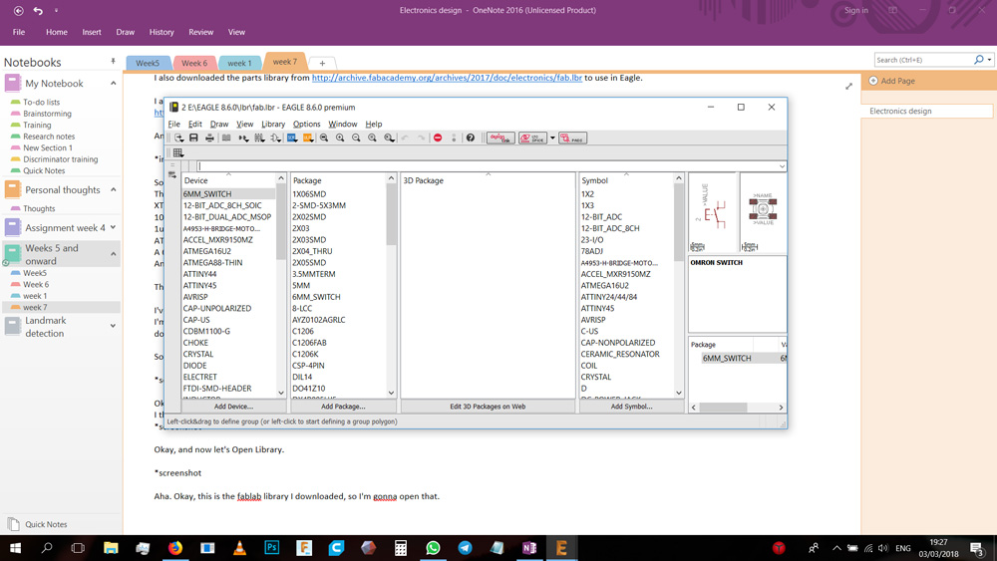Click Edit 3D Packages on Web button
997x561 pixels.
[488, 406]
